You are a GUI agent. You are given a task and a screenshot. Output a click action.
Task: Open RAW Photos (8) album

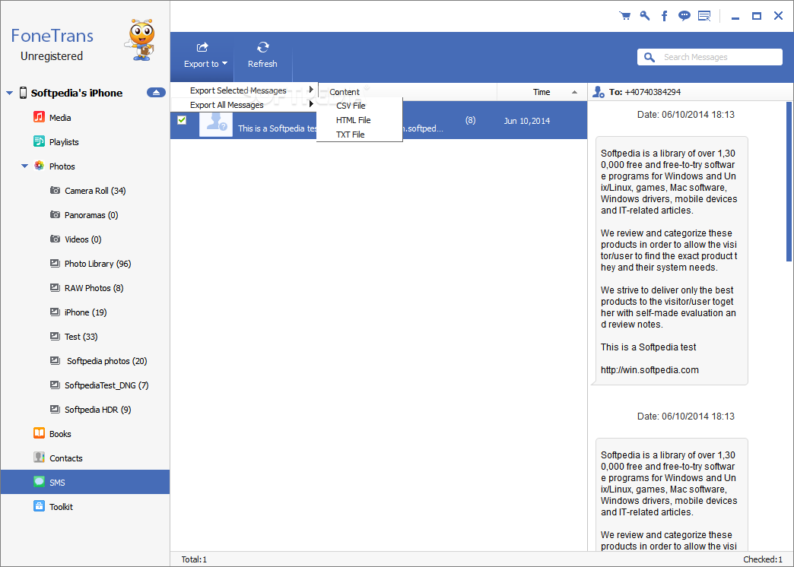click(x=94, y=287)
